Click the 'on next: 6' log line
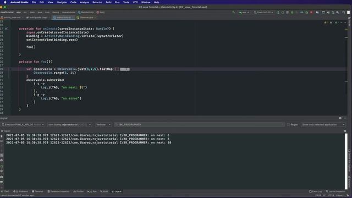The image size is (352, 198). point(88,135)
